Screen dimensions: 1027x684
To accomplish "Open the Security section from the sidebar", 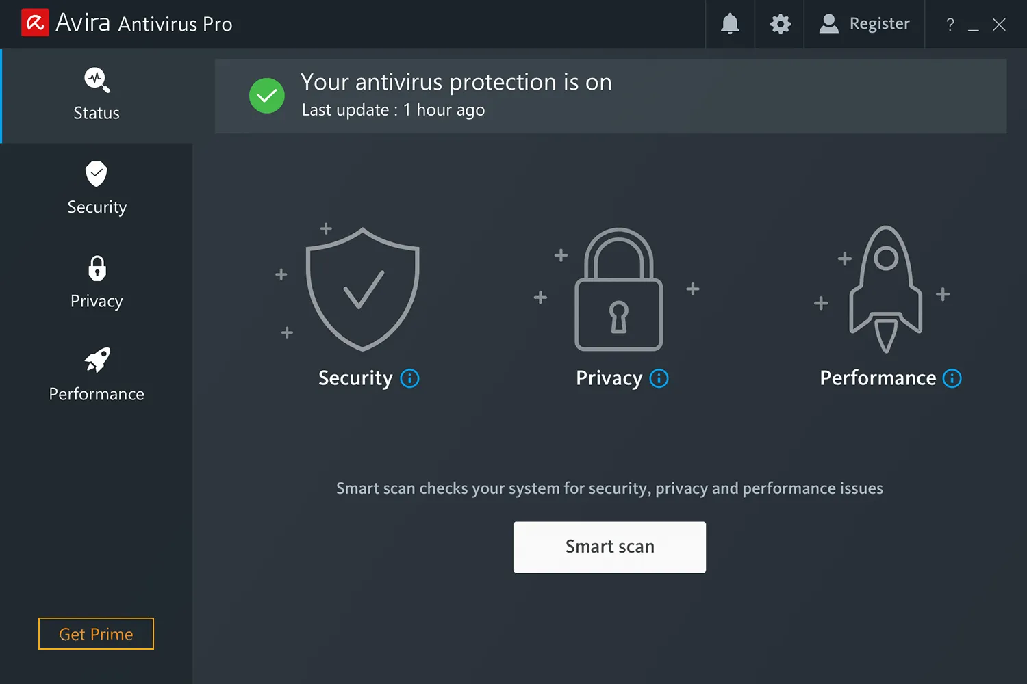I will coord(97,188).
